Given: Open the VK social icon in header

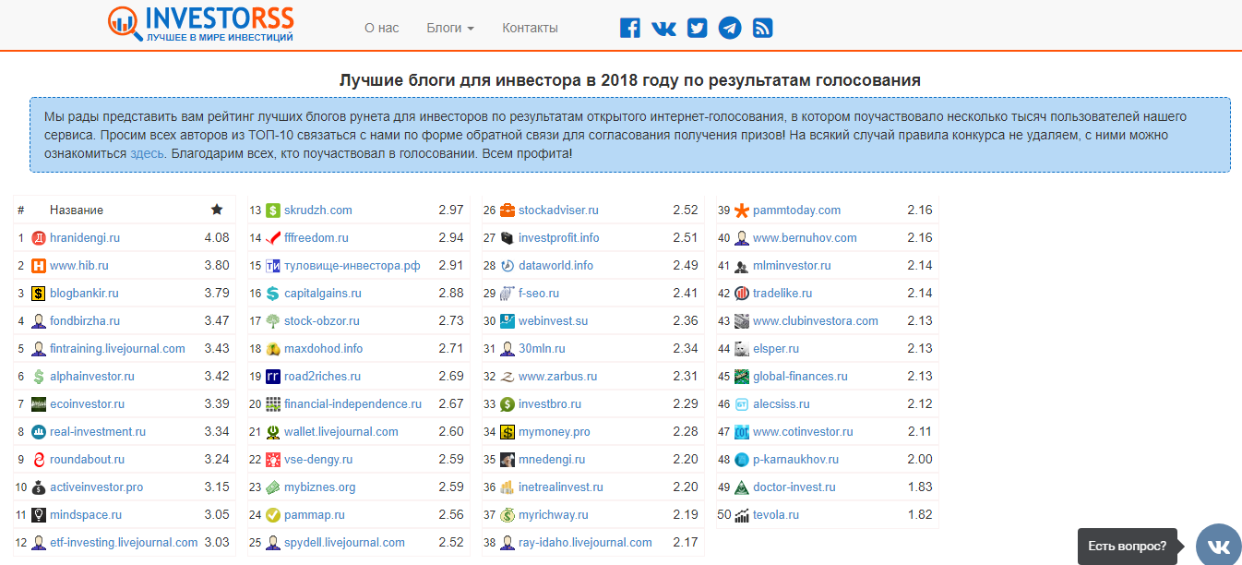Looking at the screenshot, I should [x=663, y=28].
